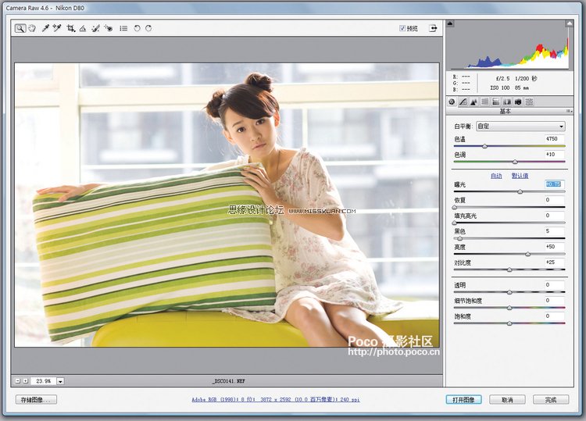Screen dimensions: 586x421
Task: Click the photo preview image
Action: (x=227, y=205)
